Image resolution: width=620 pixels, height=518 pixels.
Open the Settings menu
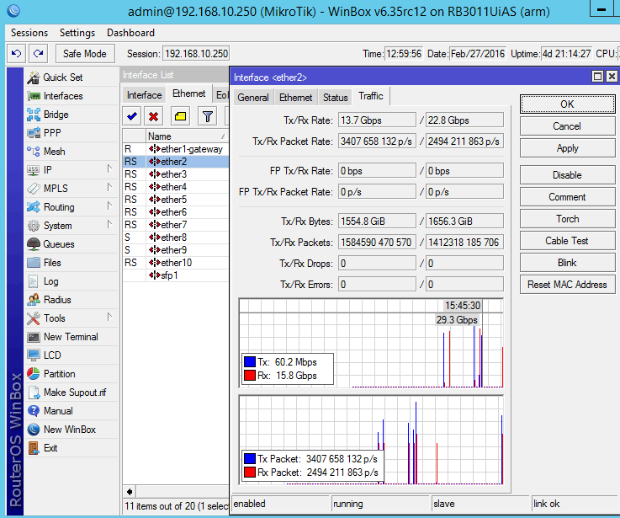point(77,33)
